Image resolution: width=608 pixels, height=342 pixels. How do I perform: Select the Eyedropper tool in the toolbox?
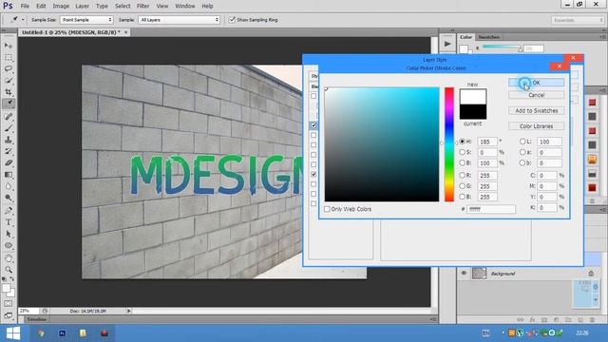tap(9, 104)
